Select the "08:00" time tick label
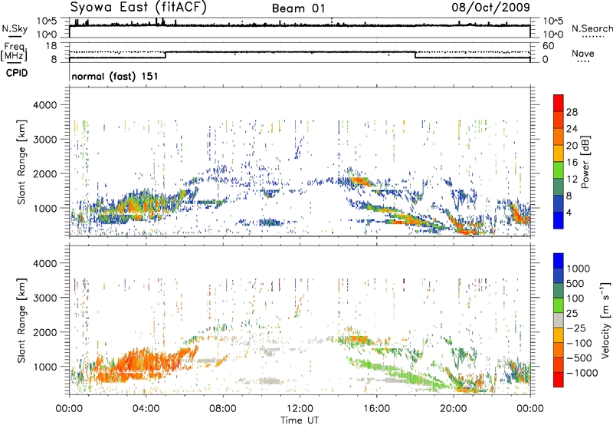The height and width of the screenshot is (425, 613). tap(222, 409)
